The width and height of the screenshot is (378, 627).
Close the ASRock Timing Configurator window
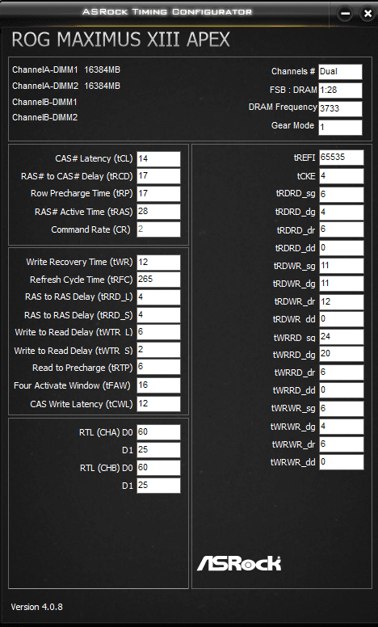tap(367, 13)
